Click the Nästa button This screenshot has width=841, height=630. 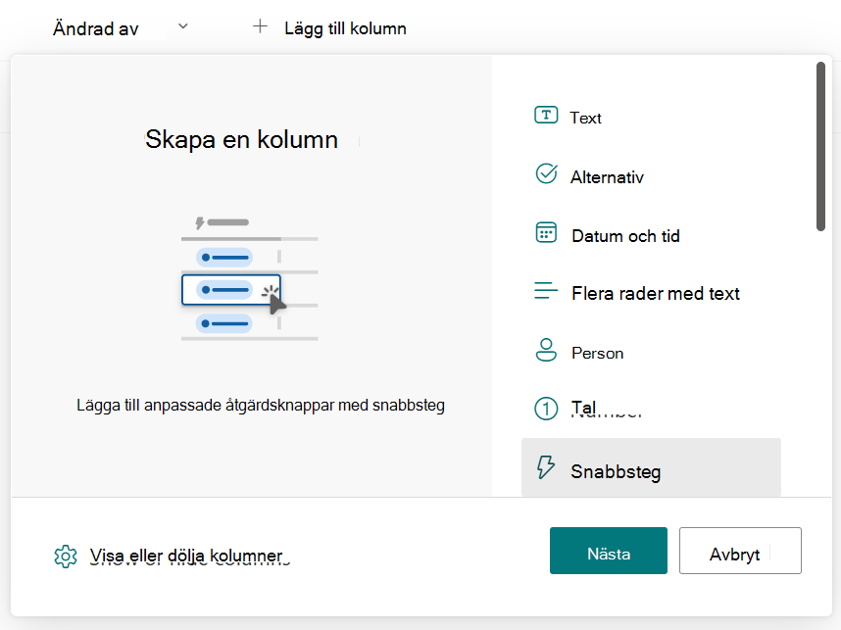click(609, 551)
